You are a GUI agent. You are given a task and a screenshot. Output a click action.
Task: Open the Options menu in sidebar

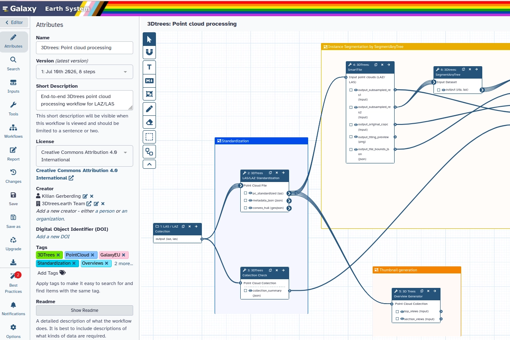click(x=13, y=331)
